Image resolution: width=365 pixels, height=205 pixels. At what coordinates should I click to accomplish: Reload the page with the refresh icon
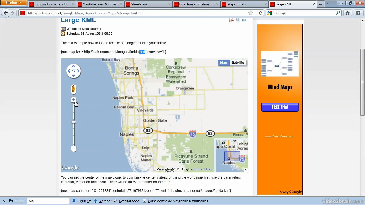(261, 13)
